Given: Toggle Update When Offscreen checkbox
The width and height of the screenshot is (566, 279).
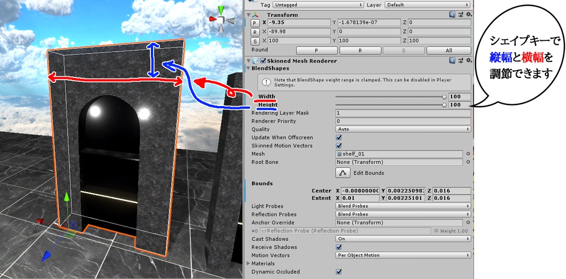Looking at the screenshot, I should tap(339, 138).
